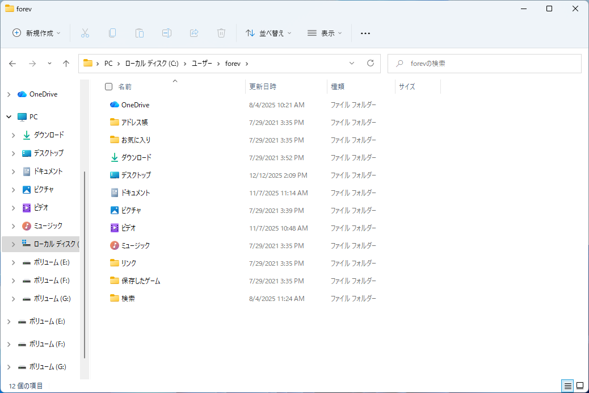Check the select-all checkbox beside 名前 header
Viewport: 589px width, 393px height.
108,86
